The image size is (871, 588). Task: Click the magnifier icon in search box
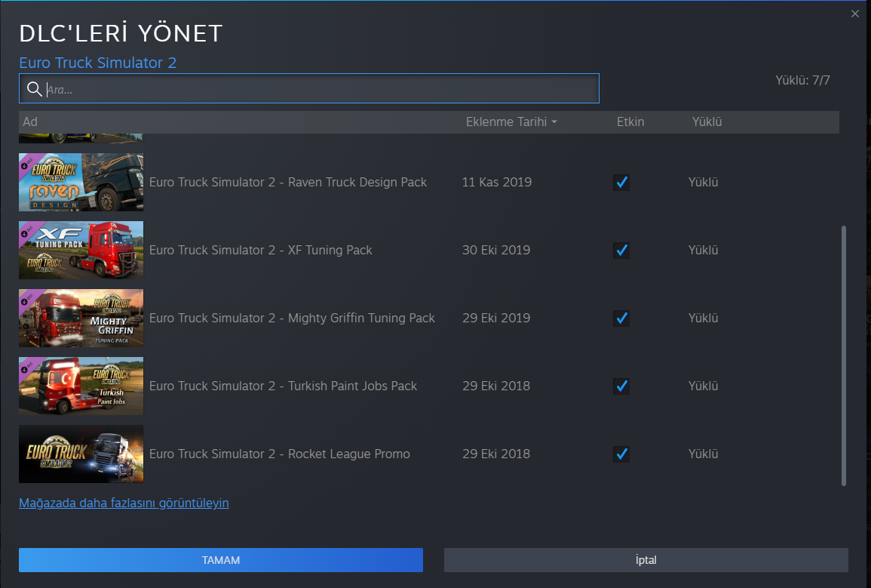35,89
